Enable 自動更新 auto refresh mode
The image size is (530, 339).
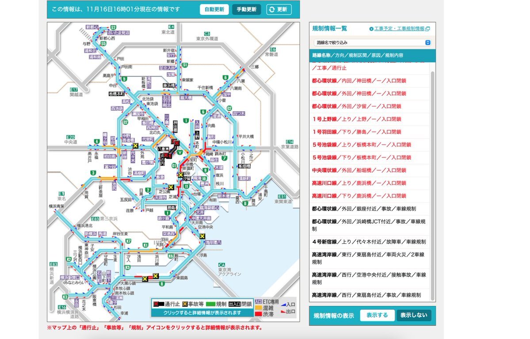214,9
